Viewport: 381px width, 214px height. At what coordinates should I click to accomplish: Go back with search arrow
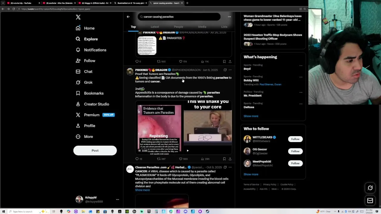tap(128, 17)
